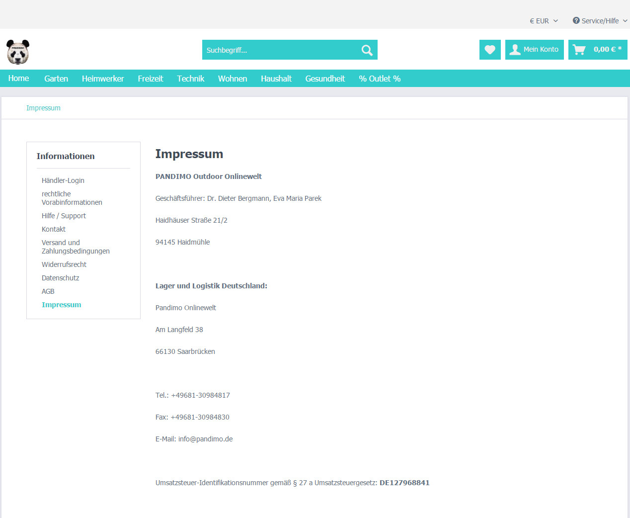Go to the Home menu item
The width and height of the screenshot is (630, 518).
18,79
